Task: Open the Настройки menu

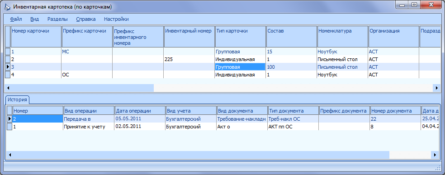Action: [116, 19]
